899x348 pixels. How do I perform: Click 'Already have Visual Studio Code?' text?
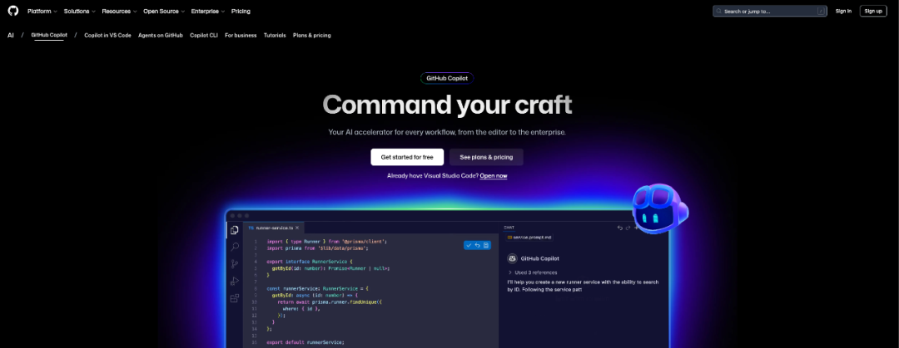coord(432,176)
